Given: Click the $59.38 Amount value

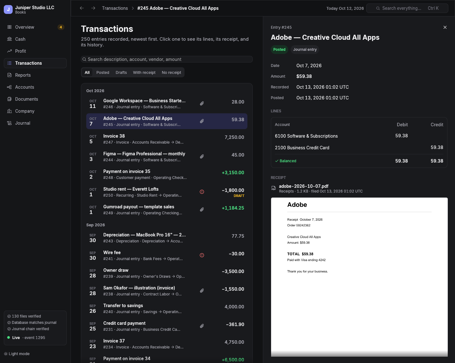Looking at the screenshot, I should 304,76.
